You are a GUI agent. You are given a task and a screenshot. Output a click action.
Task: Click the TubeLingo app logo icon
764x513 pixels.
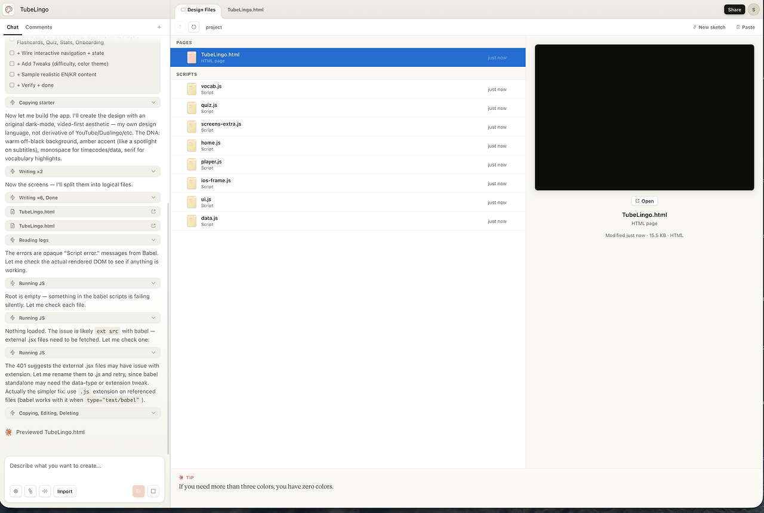tap(9, 10)
